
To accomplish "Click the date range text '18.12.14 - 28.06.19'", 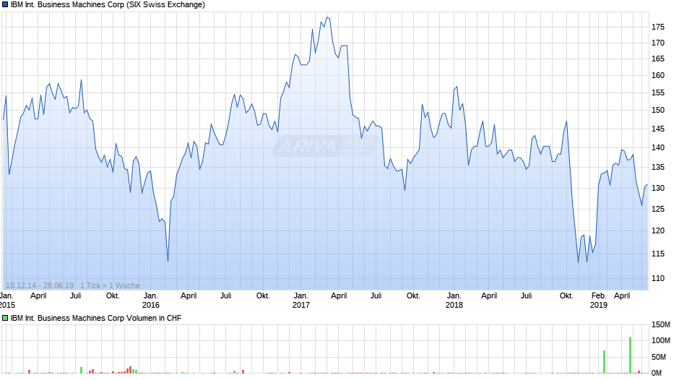I will coord(40,285).
